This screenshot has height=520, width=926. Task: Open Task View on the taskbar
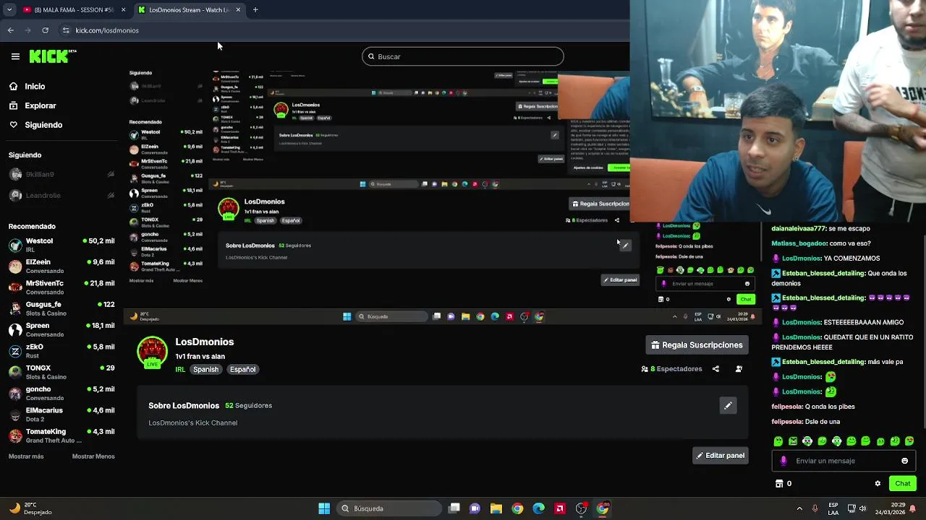(454, 508)
